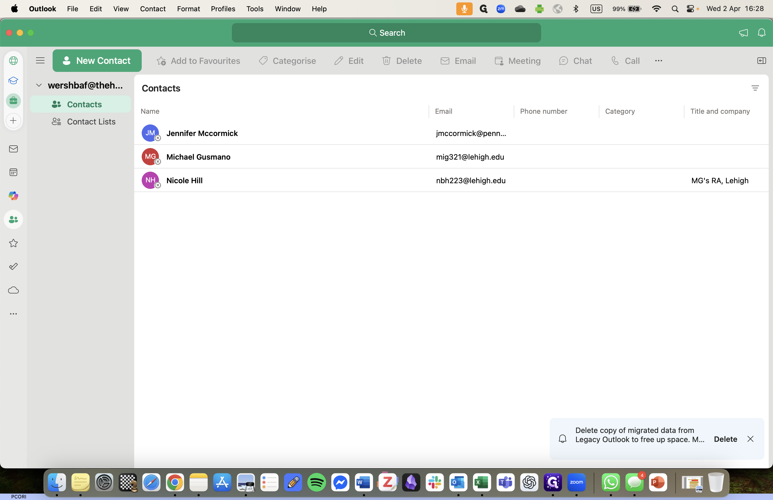Click the MG avatar

150,157
